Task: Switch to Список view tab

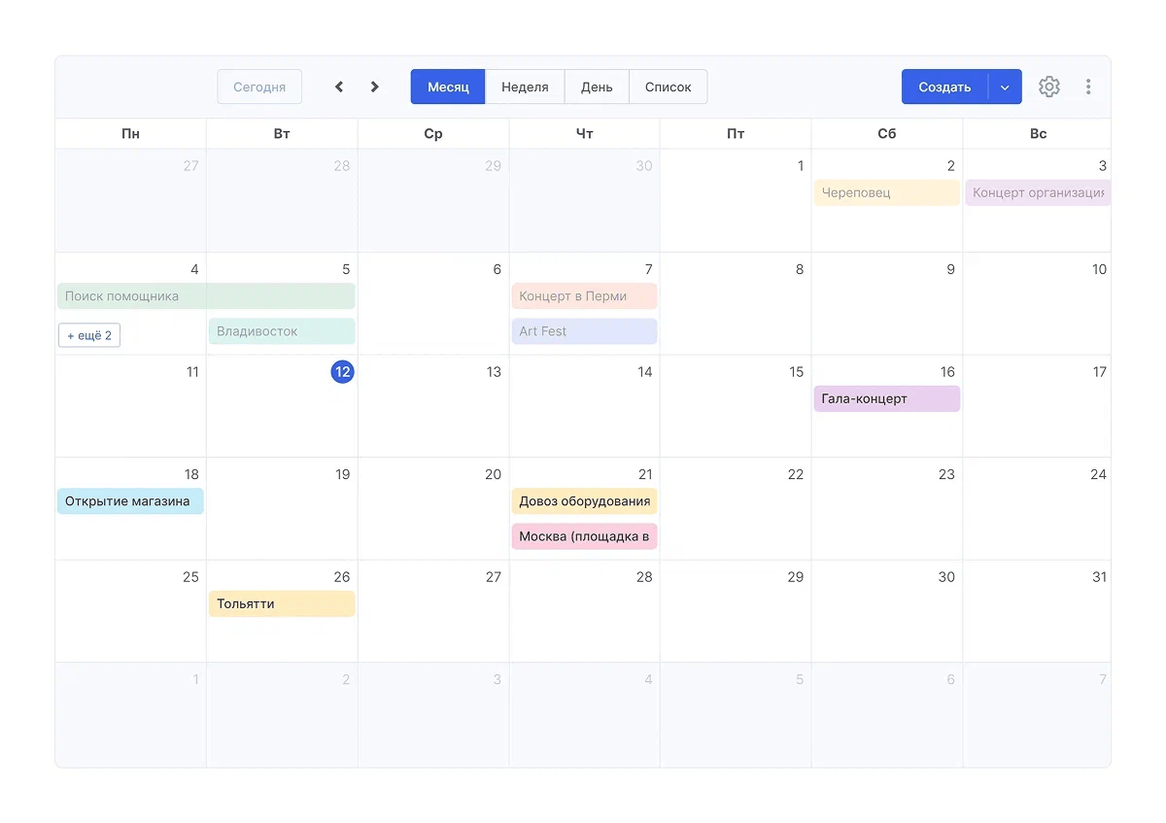Action: (x=668, y=86)
